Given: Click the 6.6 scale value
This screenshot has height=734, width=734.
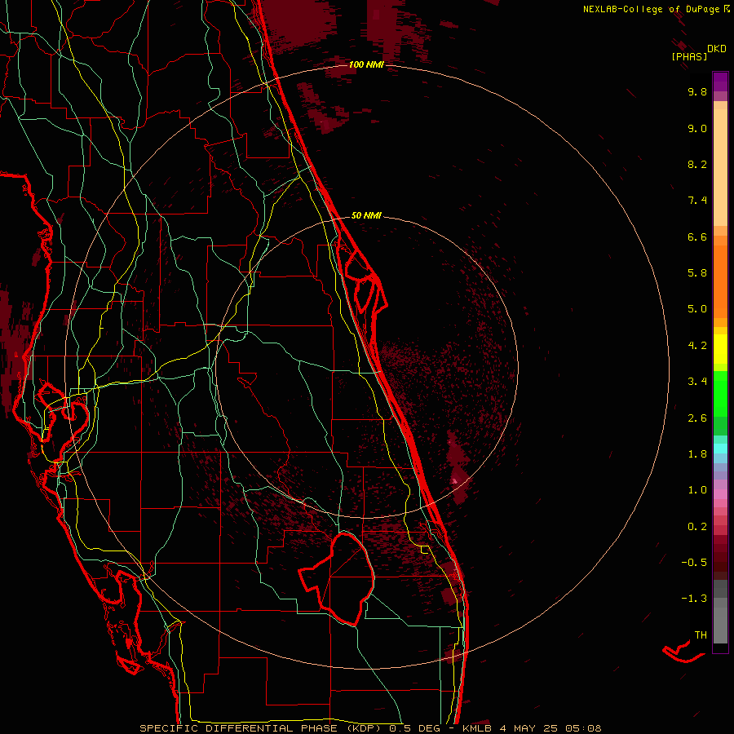Looking at the screenshot, I should pos(697,237).
